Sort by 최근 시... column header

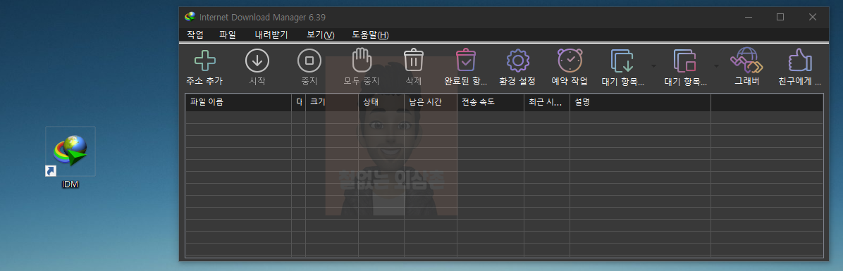(547, 102)
